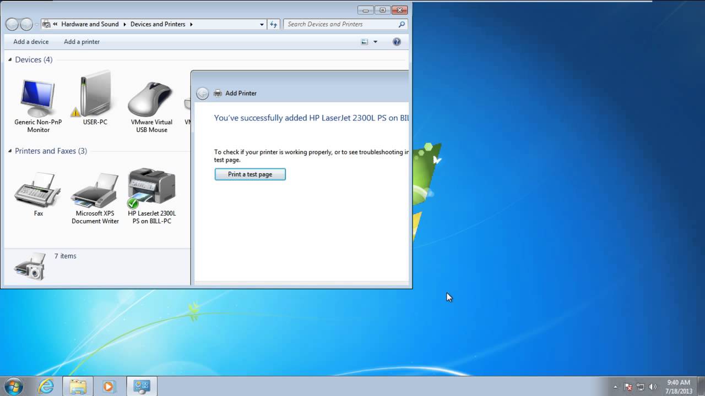Click the Explorer forward navigation button
Image resolution: width=705 pixels, height=396 pixels.
[26, 24]
